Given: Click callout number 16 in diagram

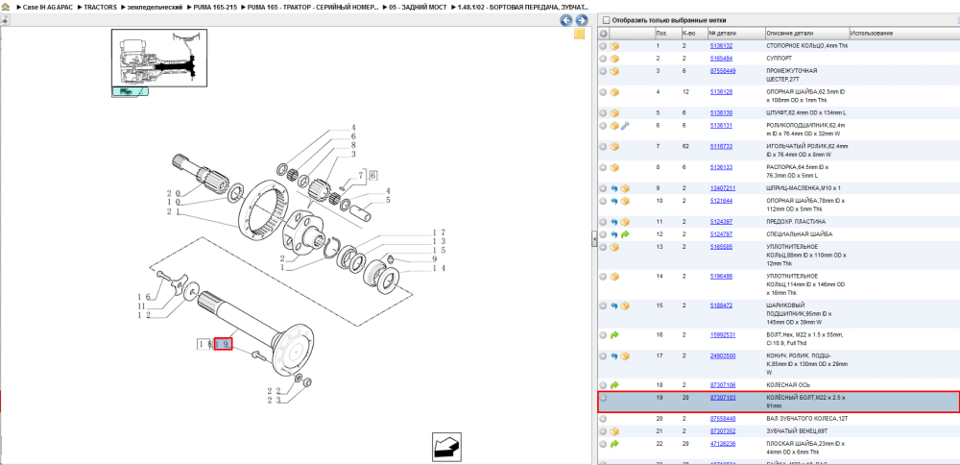Looking at the screenshot, I should click(144, 297).
